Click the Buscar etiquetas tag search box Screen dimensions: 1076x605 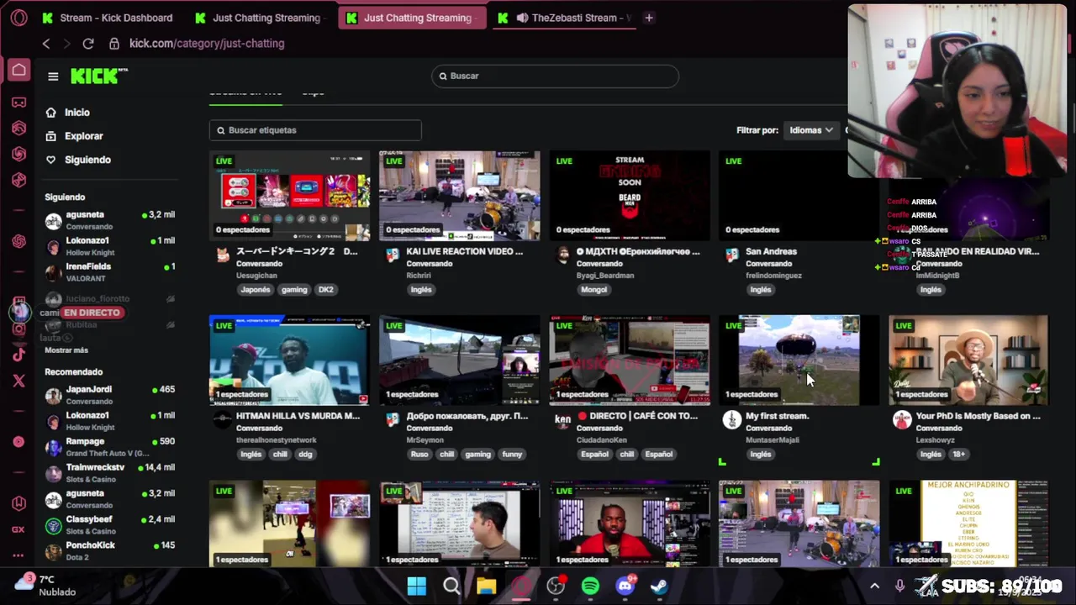pos(315,130)
